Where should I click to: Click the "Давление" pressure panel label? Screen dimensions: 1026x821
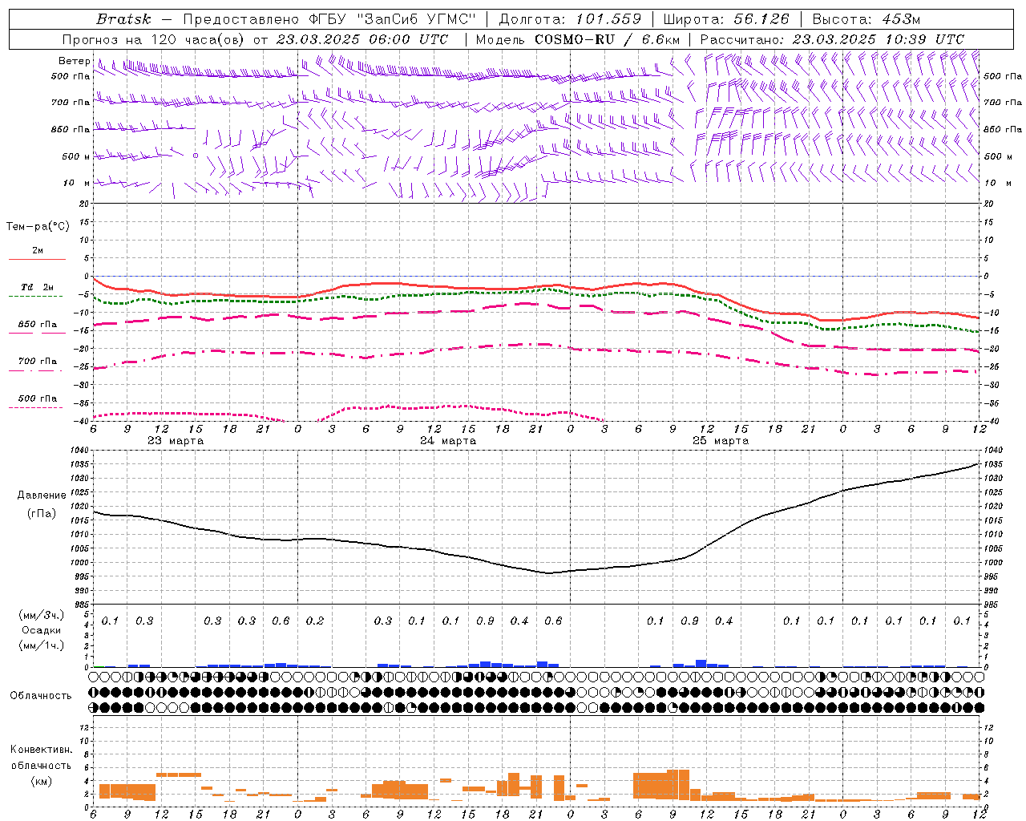[x=42, y=495]
